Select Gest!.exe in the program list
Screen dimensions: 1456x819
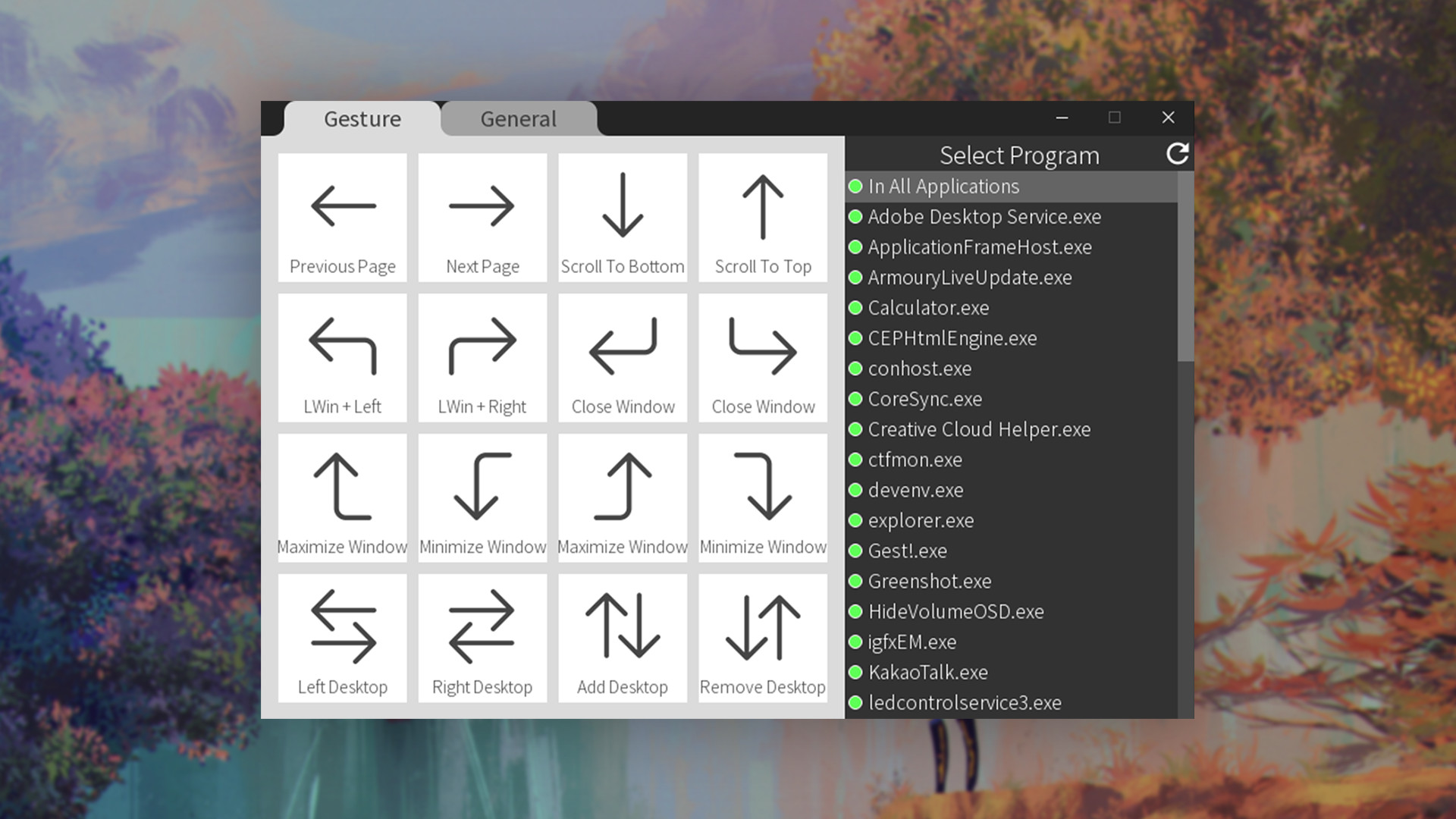pos(907,551)
